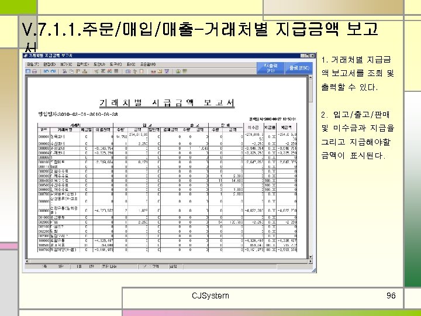Close the report window

[313, 56]
